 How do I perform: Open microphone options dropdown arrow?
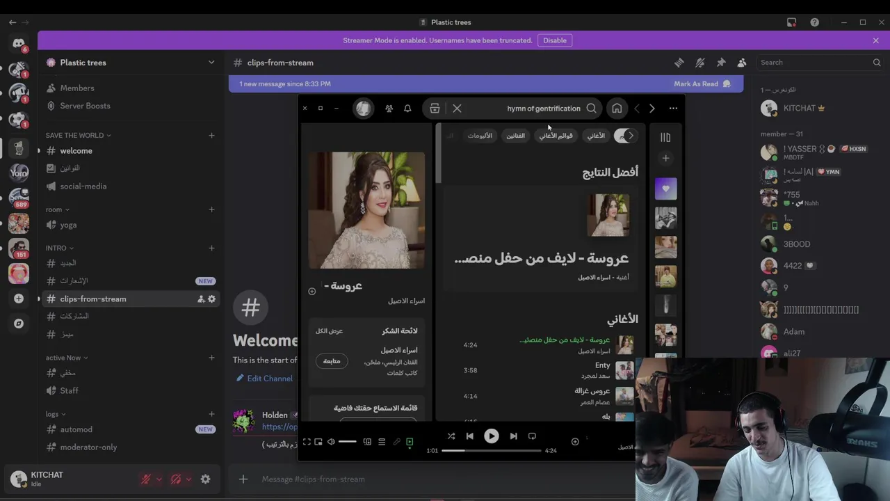pos(159,479)
